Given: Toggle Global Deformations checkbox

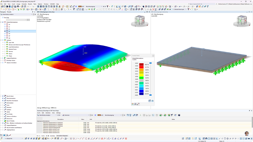Looking at the screenshot, I should click(3, 22).
